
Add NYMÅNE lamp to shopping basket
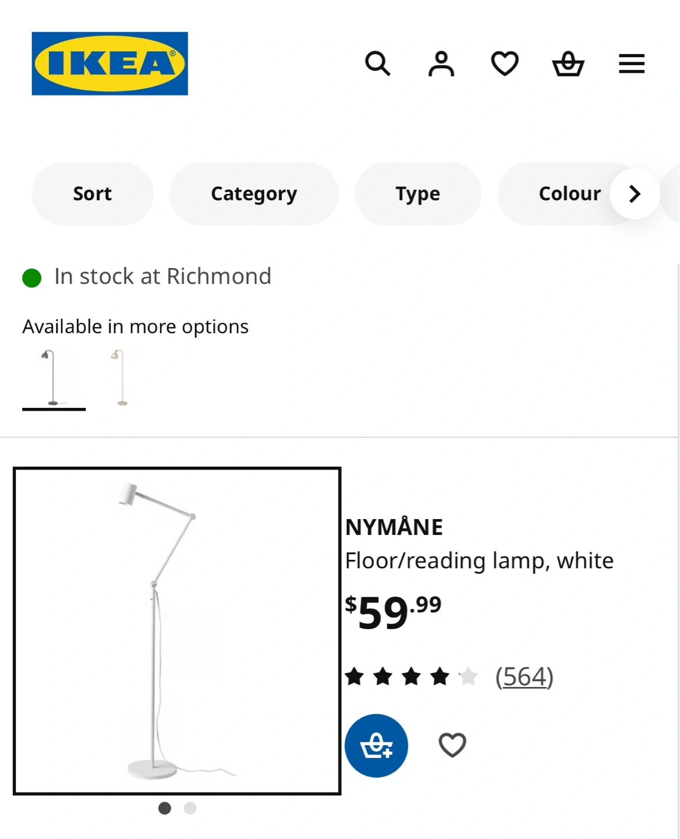(x=376, y=746)
